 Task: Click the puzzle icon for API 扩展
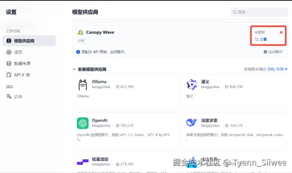tap(9, 75)
